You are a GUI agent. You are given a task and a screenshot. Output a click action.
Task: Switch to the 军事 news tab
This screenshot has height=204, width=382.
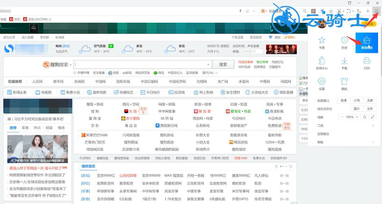pos(25,128)
